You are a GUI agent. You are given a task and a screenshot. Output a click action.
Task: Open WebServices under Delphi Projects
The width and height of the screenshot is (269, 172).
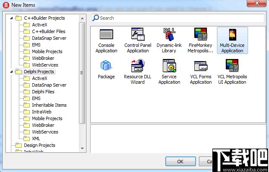[41, 132]
